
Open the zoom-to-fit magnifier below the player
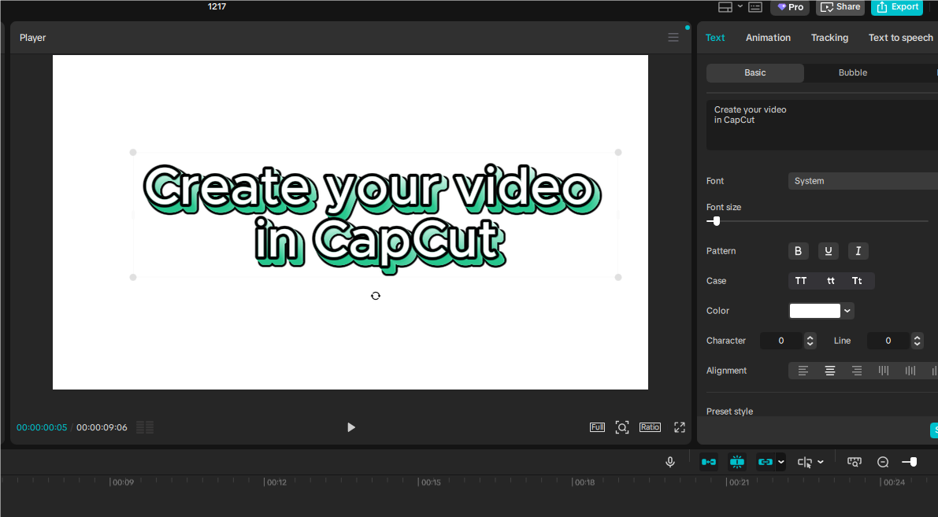[x=622, y=427]
